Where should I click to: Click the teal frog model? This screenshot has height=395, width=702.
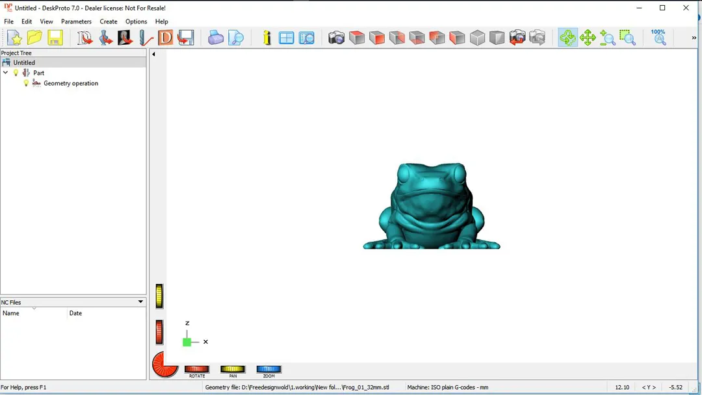point(431,206)
